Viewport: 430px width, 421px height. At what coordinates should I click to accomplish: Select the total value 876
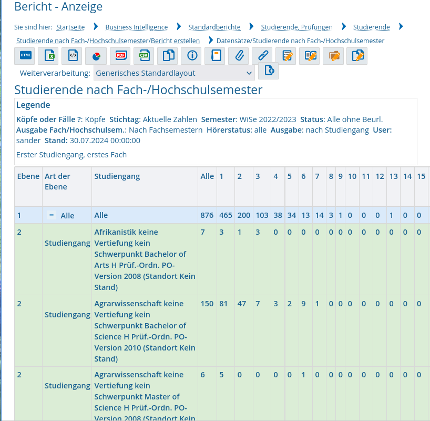click(x=207, y=215)
